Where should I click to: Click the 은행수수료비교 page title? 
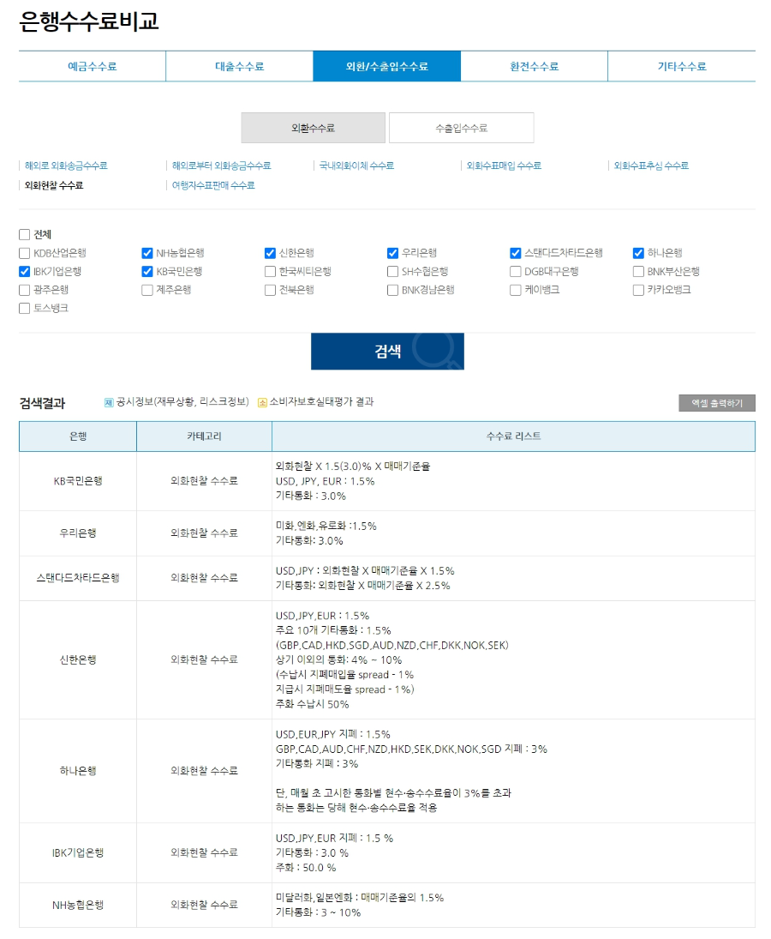88,21
